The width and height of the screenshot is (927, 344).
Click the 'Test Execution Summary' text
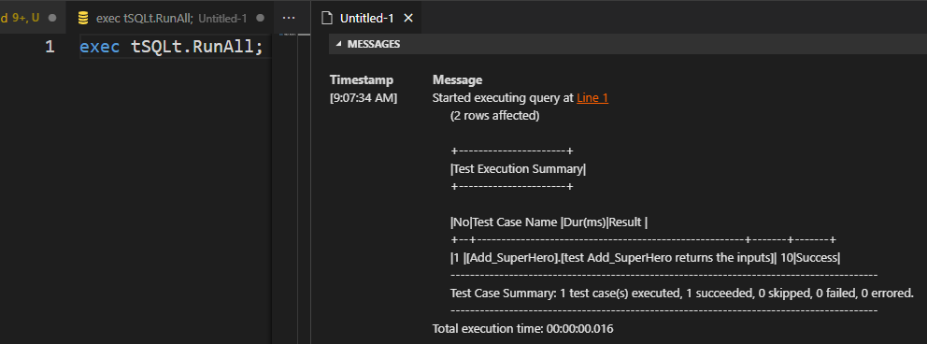(x=518, y=169)
